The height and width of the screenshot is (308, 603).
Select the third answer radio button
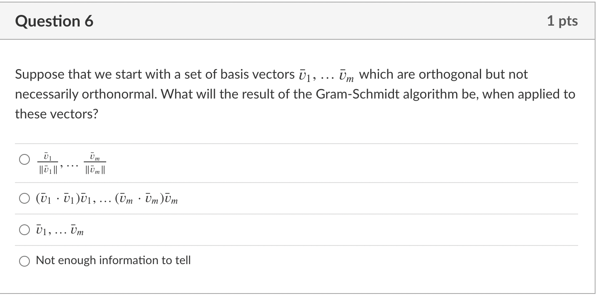[x=24, y=229]
